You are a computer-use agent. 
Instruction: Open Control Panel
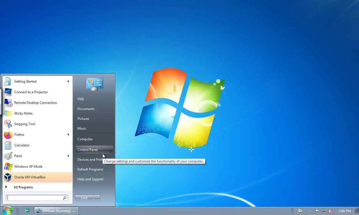tap(94, 150)
